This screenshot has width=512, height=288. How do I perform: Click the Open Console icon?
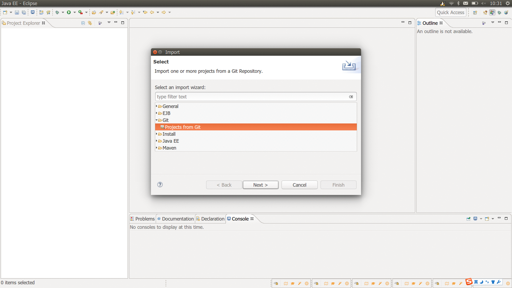point(487,219)
